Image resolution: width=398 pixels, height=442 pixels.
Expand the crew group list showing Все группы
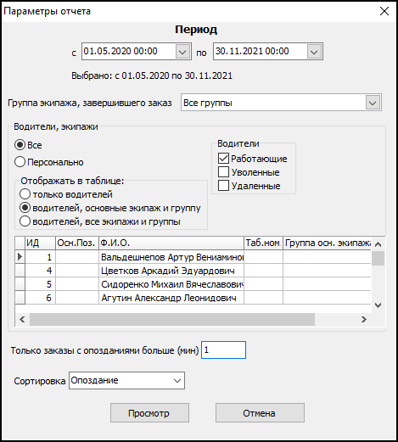coord(373,103)
